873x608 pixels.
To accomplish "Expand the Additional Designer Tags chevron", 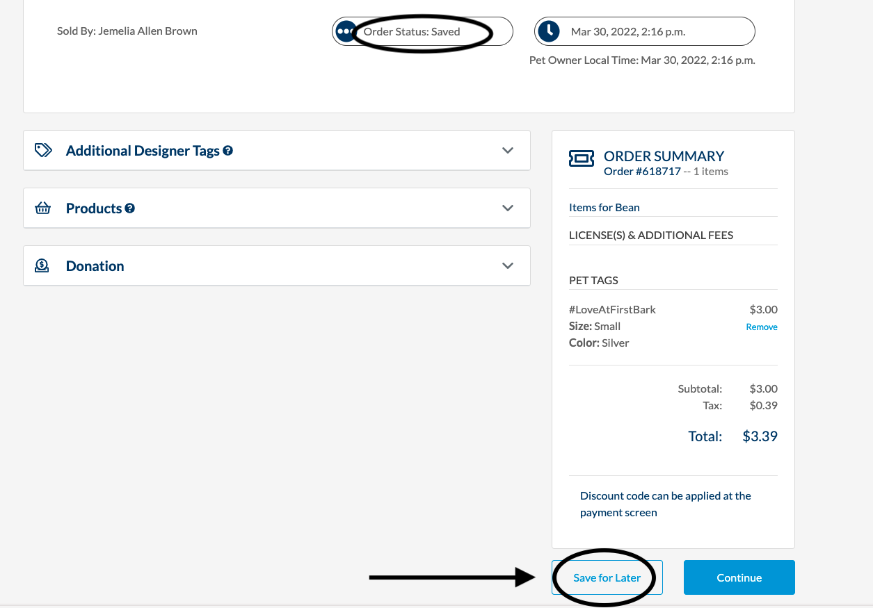I will (x=508, y=150).
